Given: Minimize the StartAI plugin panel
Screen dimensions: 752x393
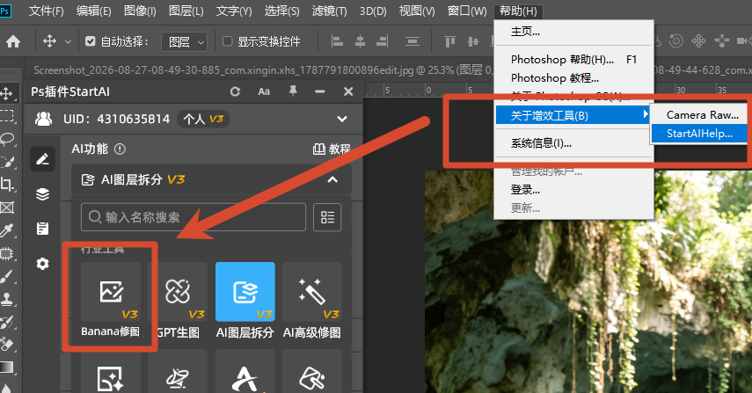Looking at the screenshot, I should tap(320, 91).
